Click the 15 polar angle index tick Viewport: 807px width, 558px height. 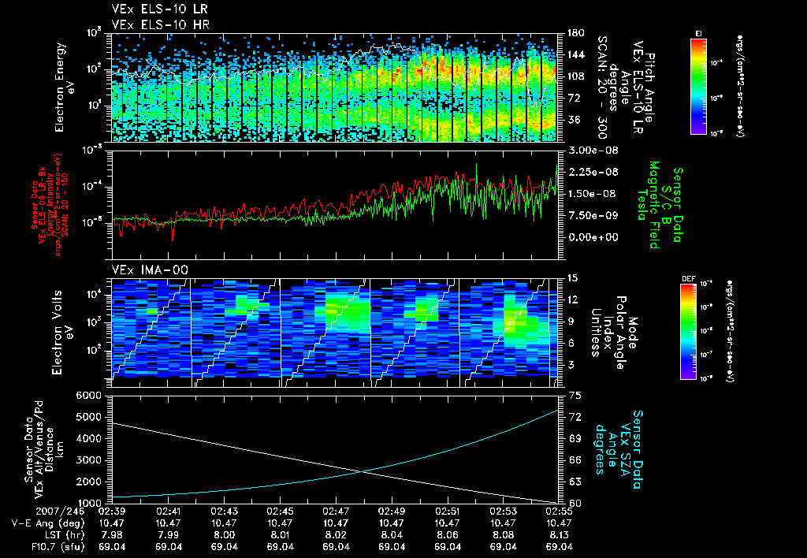click(x=572, y=278)
